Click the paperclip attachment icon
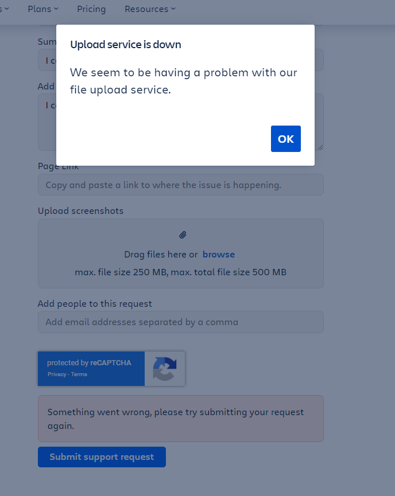This screenshot has width=395, height=496. tap(182, 235)
